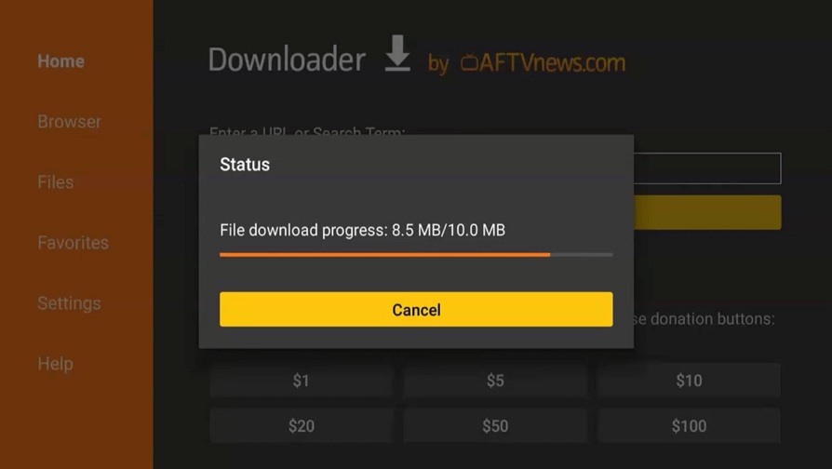Select the $1 donation button

tap(302, 380)
